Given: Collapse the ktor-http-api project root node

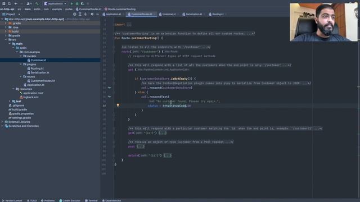Looking at the screenshot, I should coord(2,19).
